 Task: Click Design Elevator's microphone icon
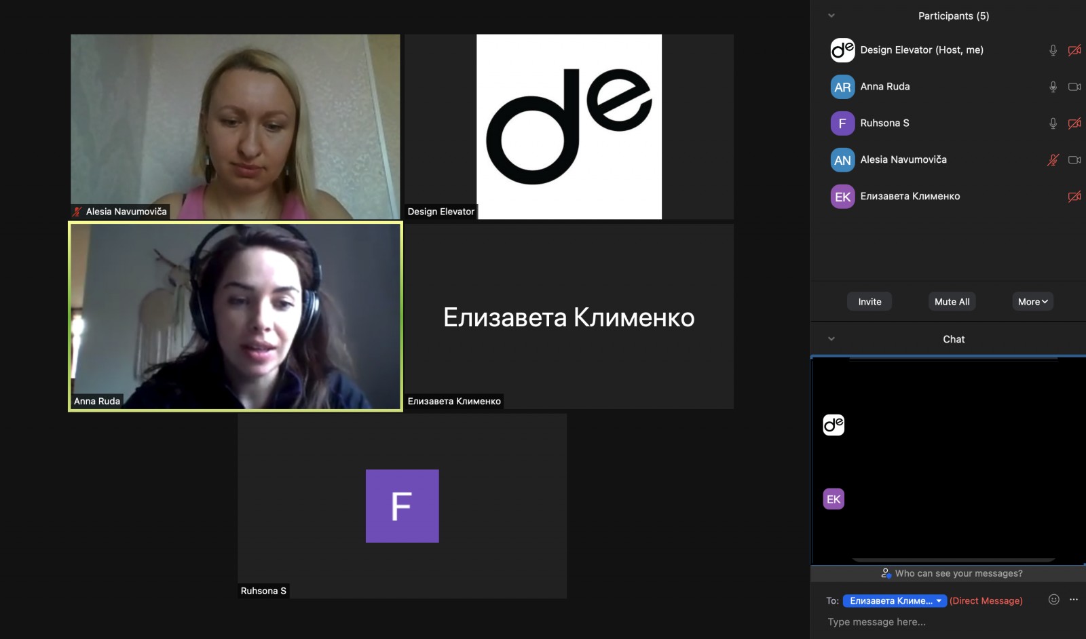point(1053,50)
